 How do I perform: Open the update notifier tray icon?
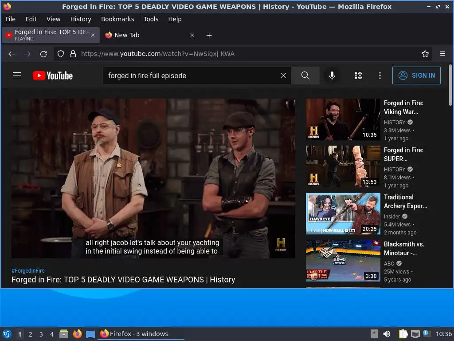coord(427,333)
